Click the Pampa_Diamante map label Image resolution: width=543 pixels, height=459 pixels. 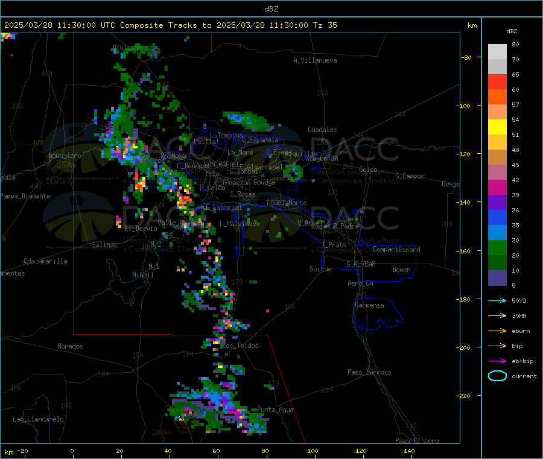25,196
